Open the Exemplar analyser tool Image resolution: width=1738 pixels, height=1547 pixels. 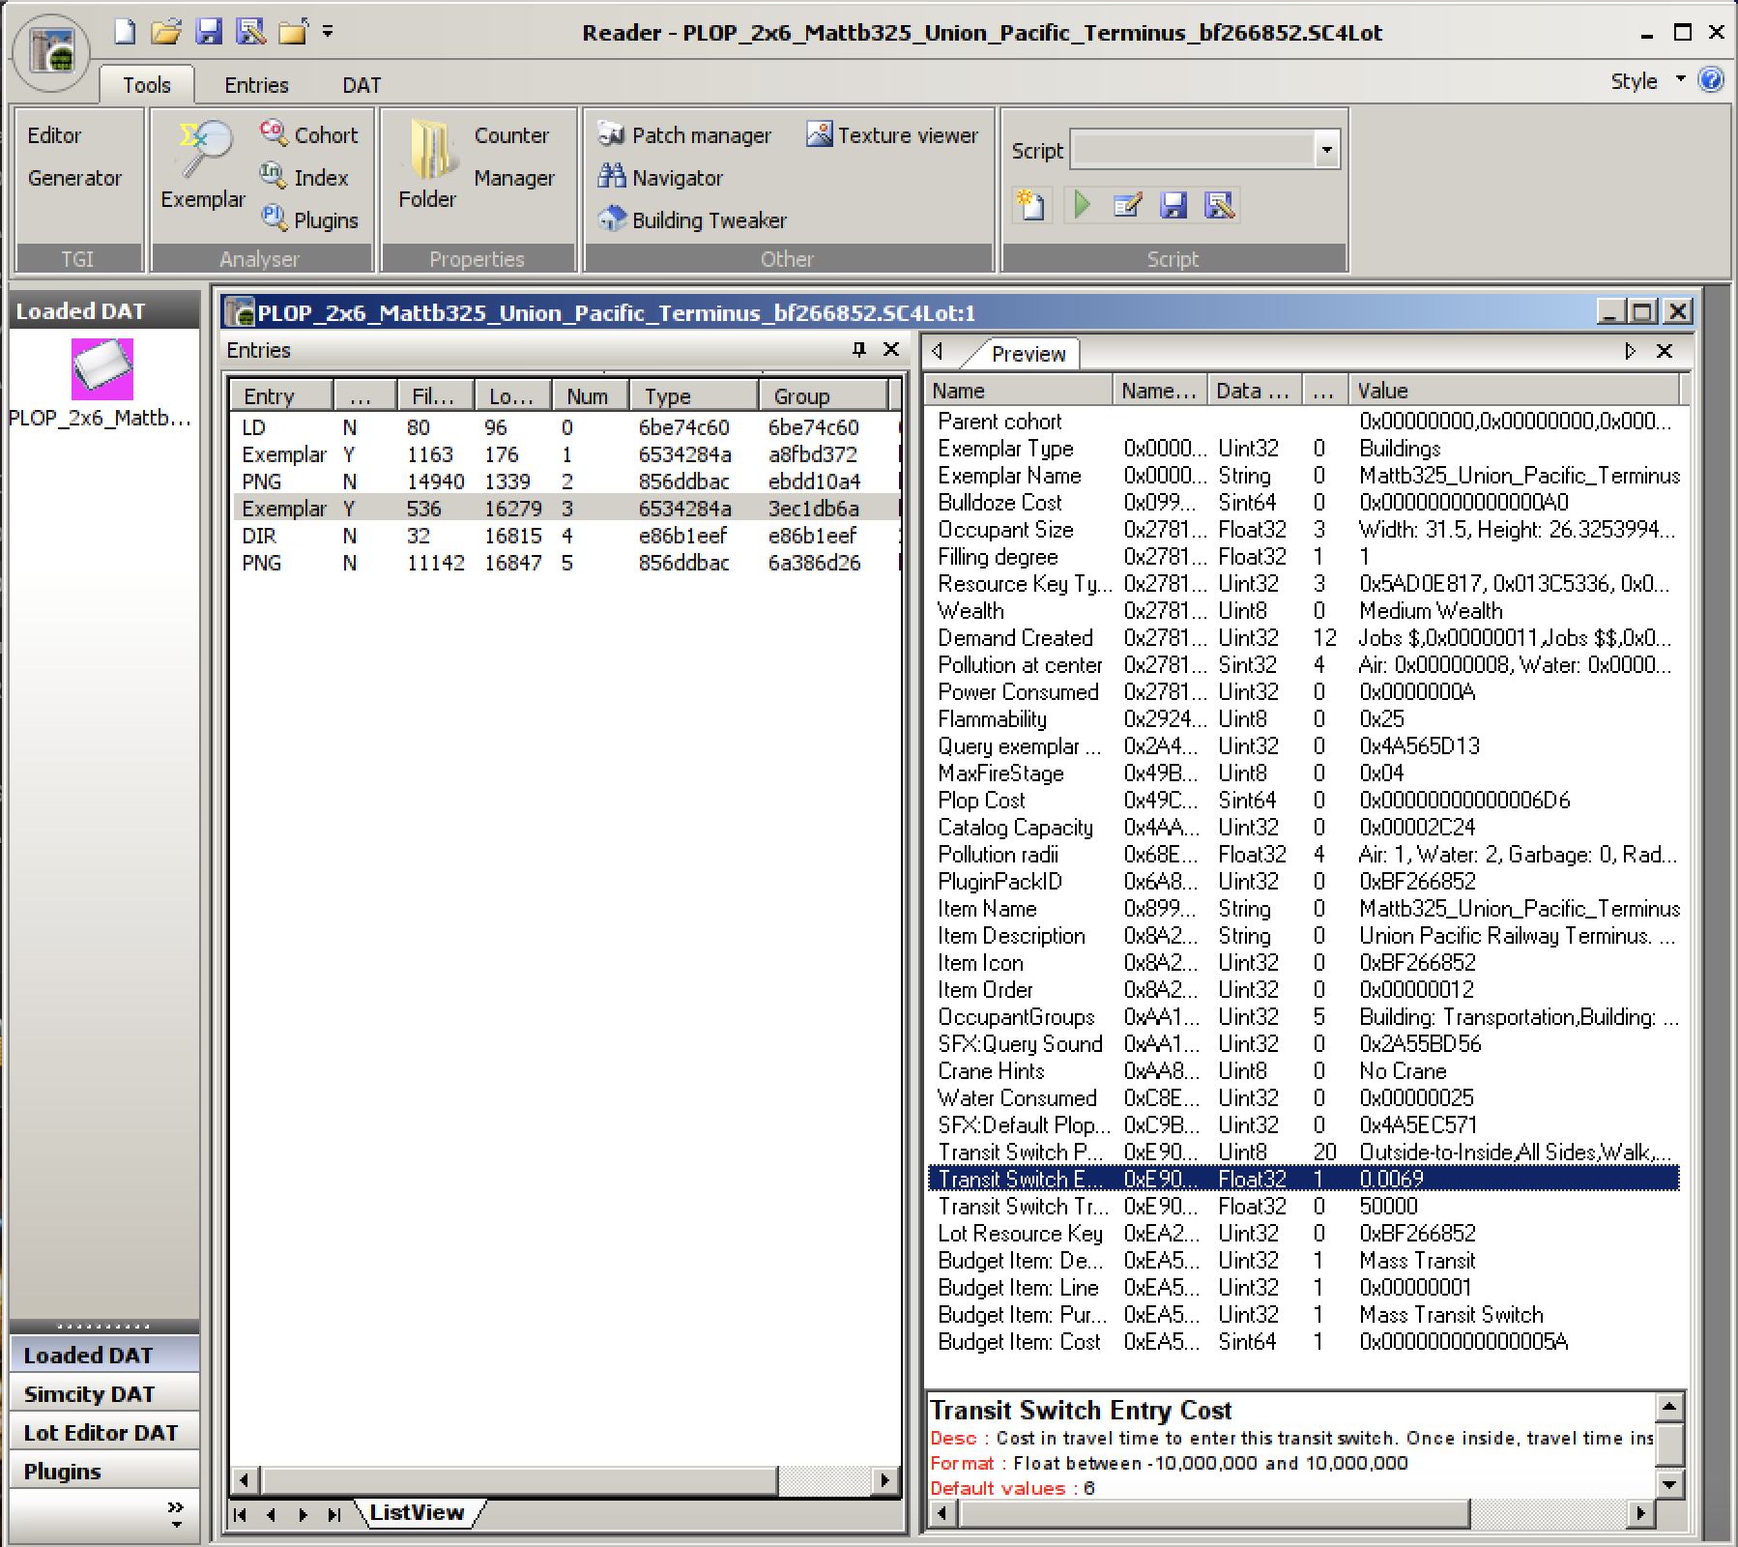coord(203,164)
